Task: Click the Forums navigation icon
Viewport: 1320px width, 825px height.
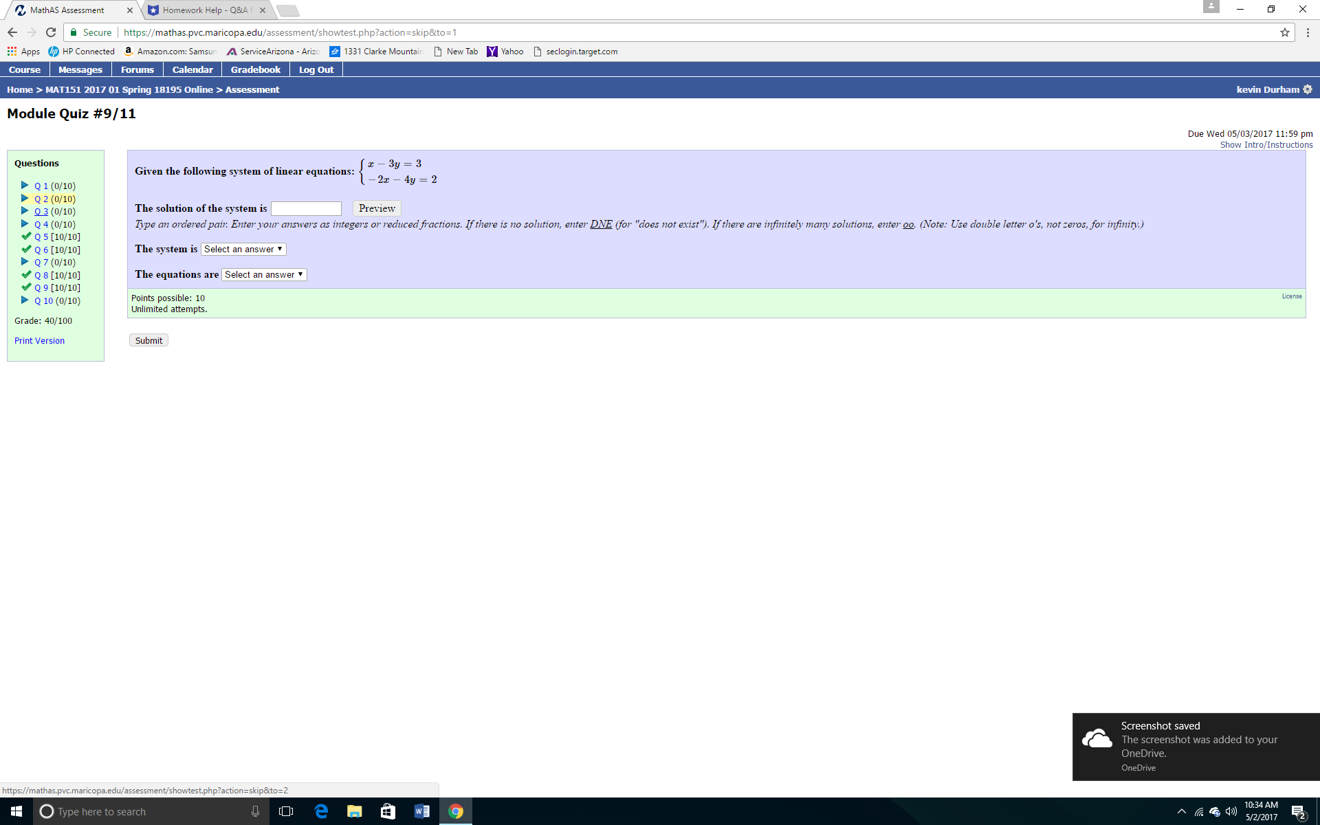Action: point(137,69)
